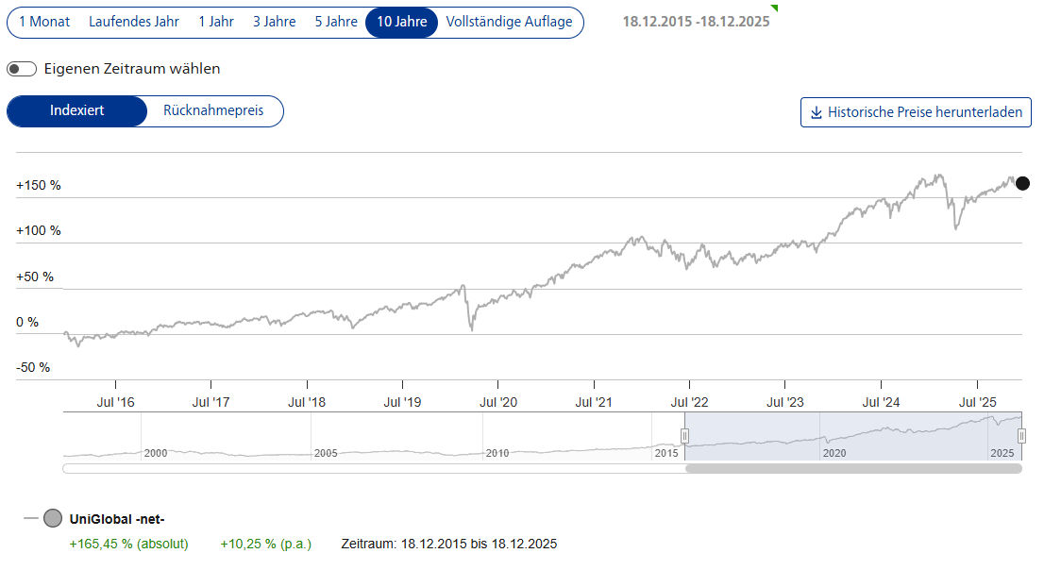
Task: Click the left range handle in navigator
Action: click(x=685, y=436)
